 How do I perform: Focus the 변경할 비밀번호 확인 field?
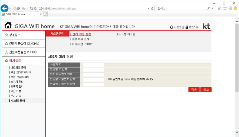94,85
